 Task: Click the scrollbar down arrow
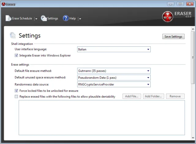point(193,138)
